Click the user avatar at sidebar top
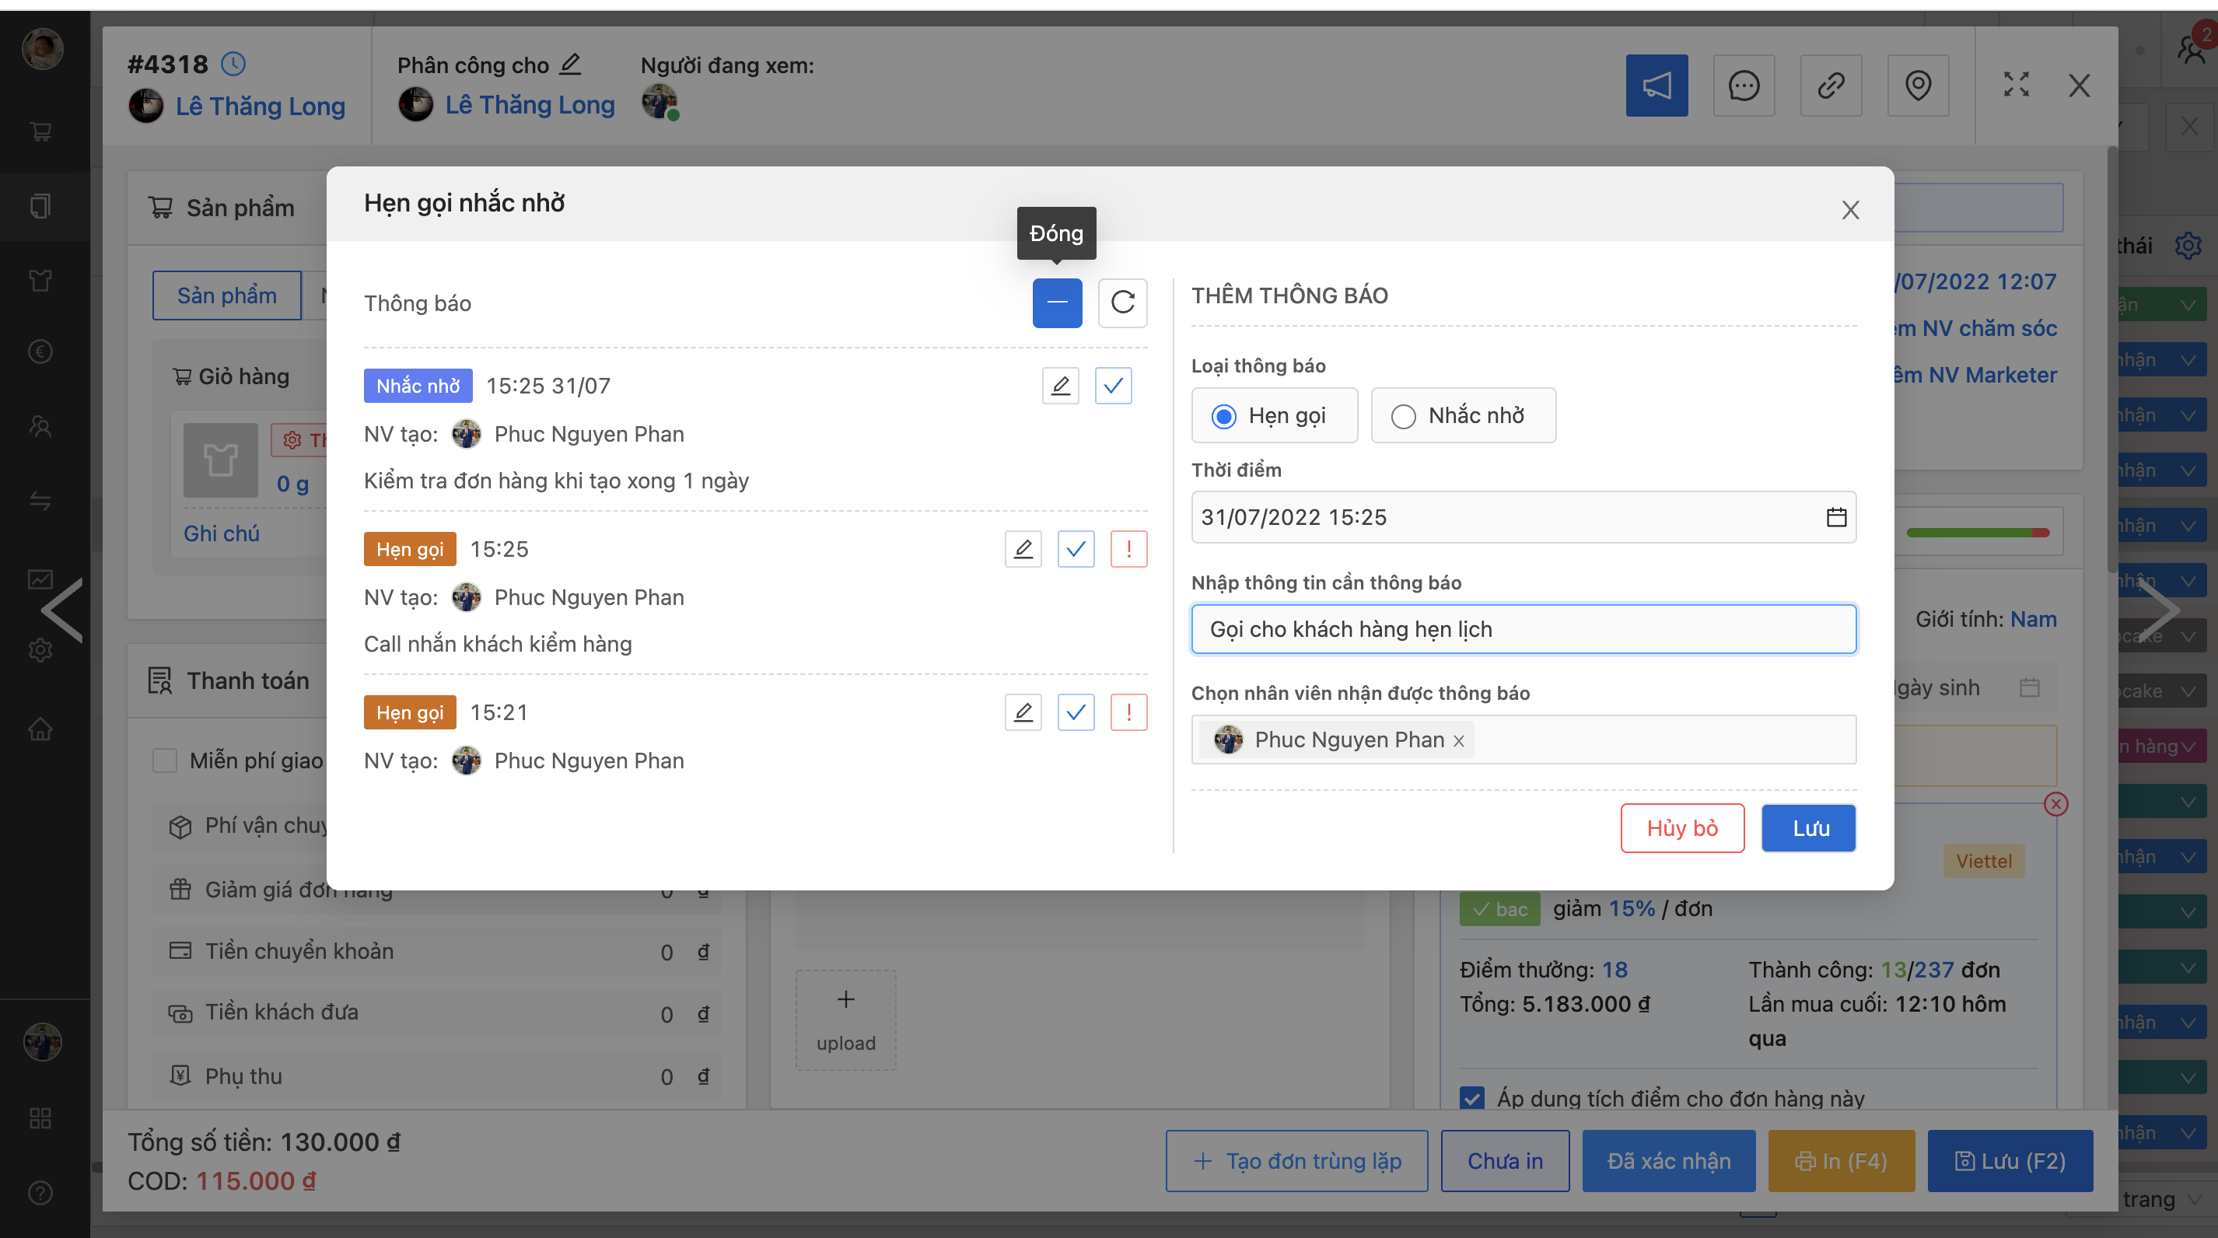 (x=42, y=48)
